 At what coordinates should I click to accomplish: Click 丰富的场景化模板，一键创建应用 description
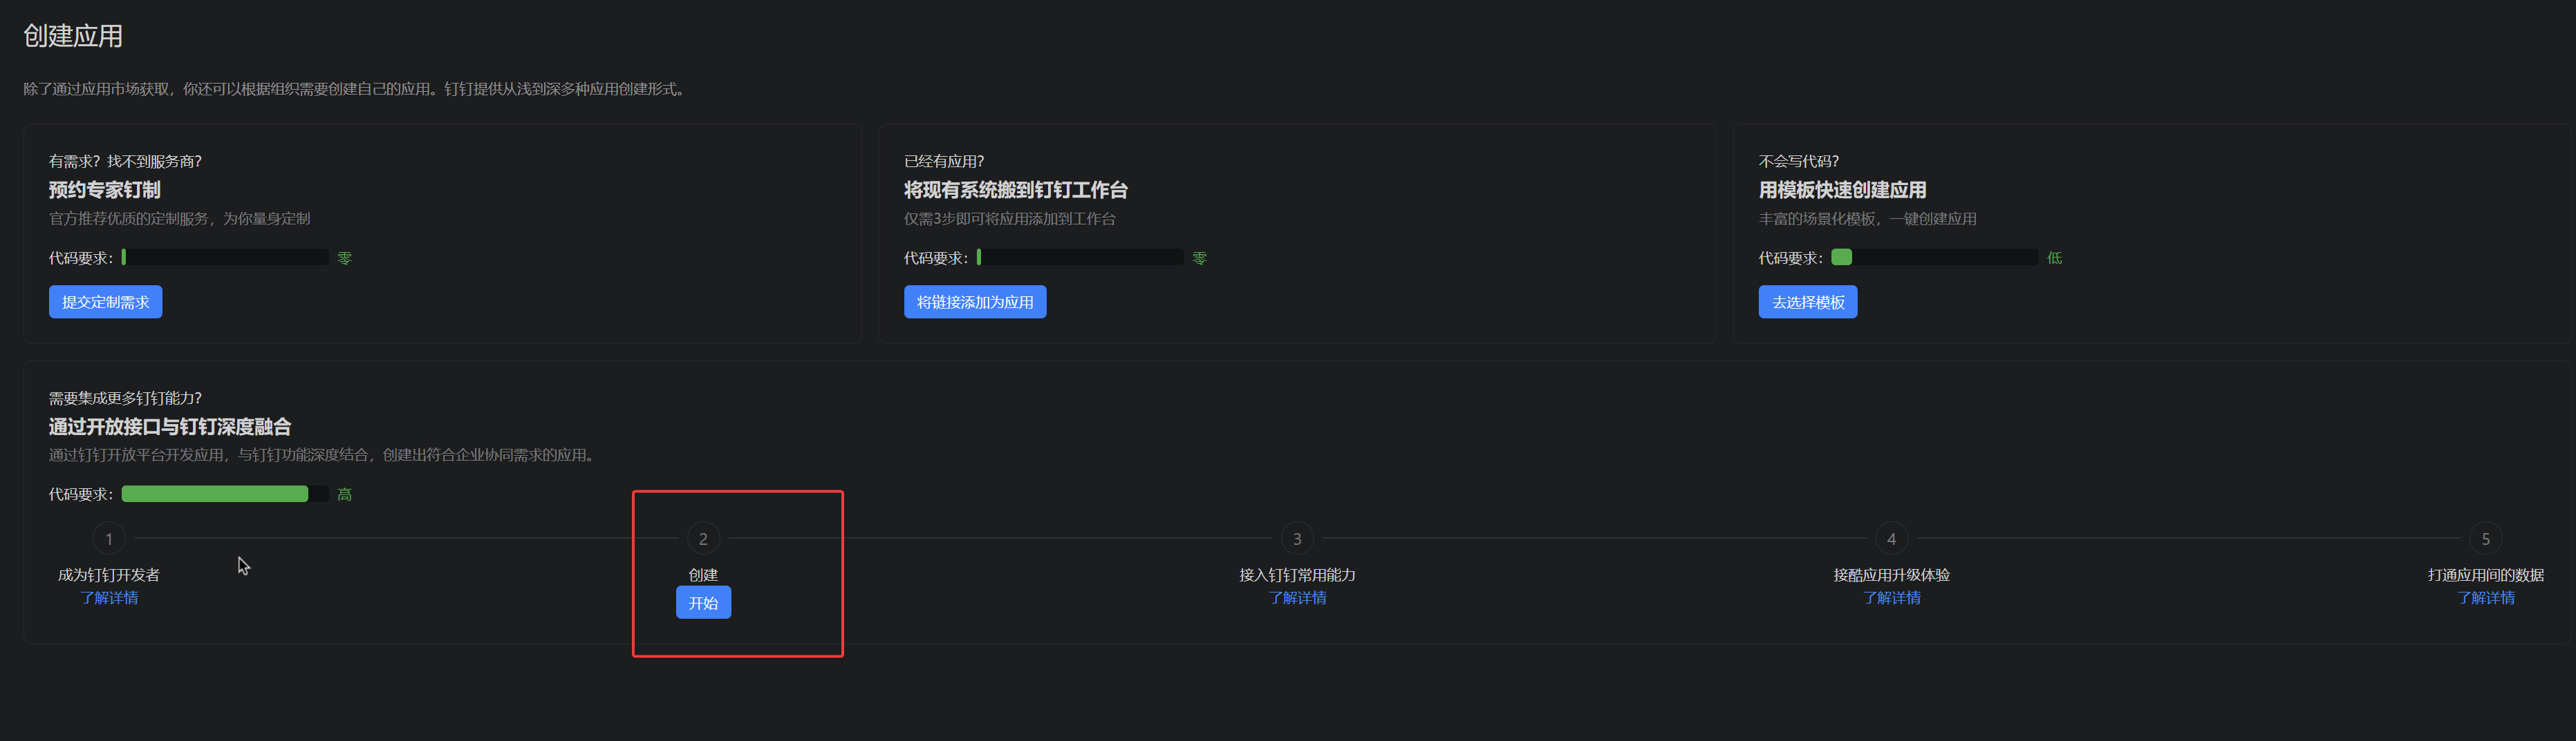(1867, 218)
